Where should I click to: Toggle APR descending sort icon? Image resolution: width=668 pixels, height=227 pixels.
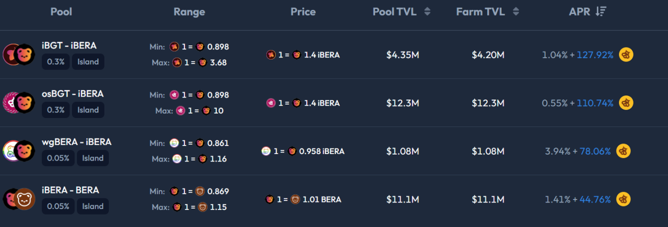click(x=601, y=11)
